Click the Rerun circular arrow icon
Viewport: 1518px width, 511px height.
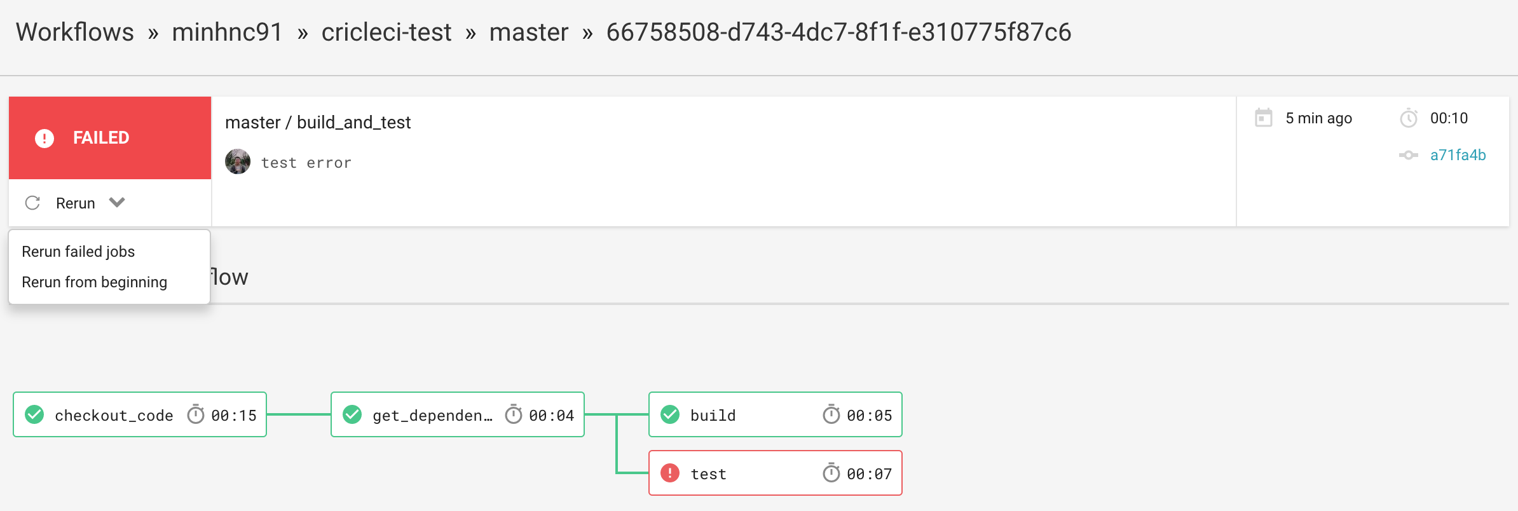tap(32, 203)
